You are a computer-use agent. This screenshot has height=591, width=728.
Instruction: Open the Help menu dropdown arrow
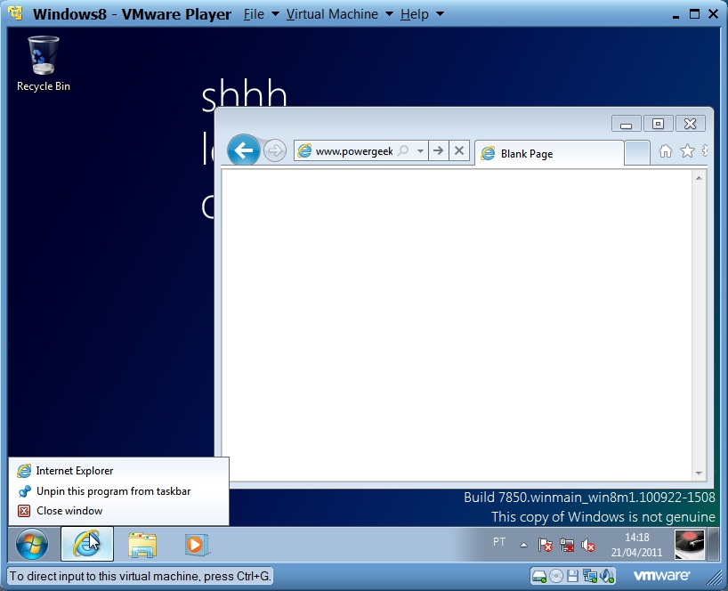[x=440, y=14]
